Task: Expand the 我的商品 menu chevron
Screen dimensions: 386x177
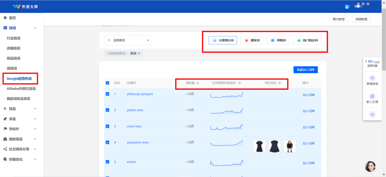Action: pyautogui.click(x=35, y=139)
